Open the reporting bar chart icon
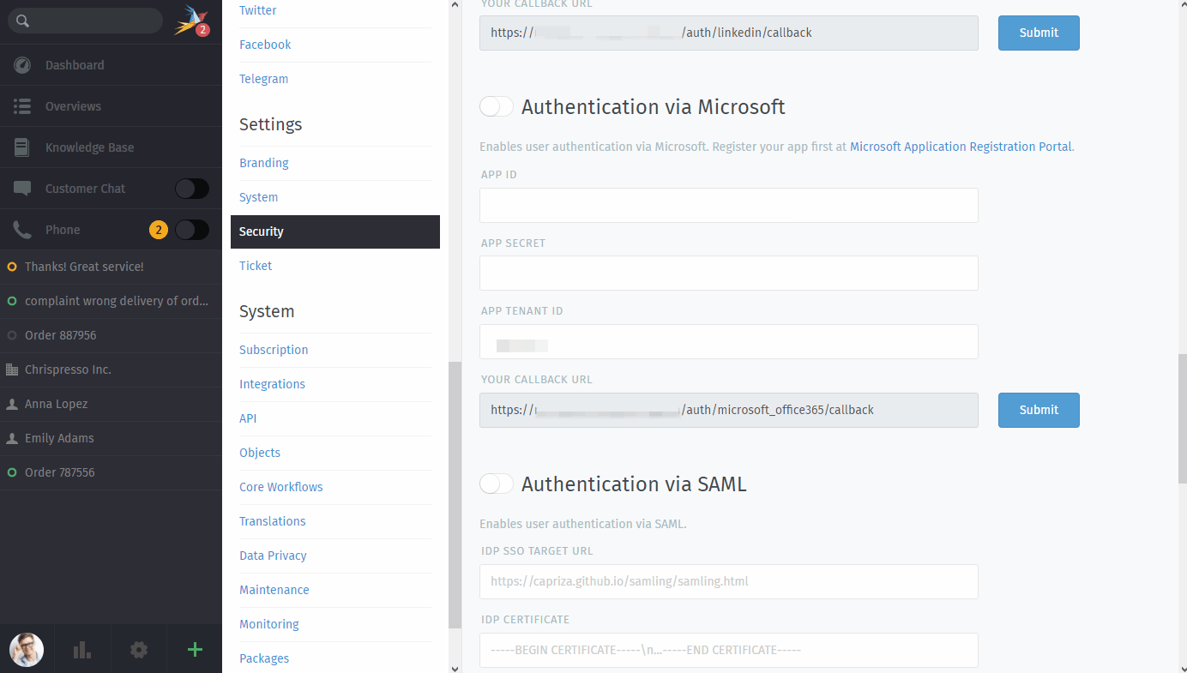 (82, 649)
